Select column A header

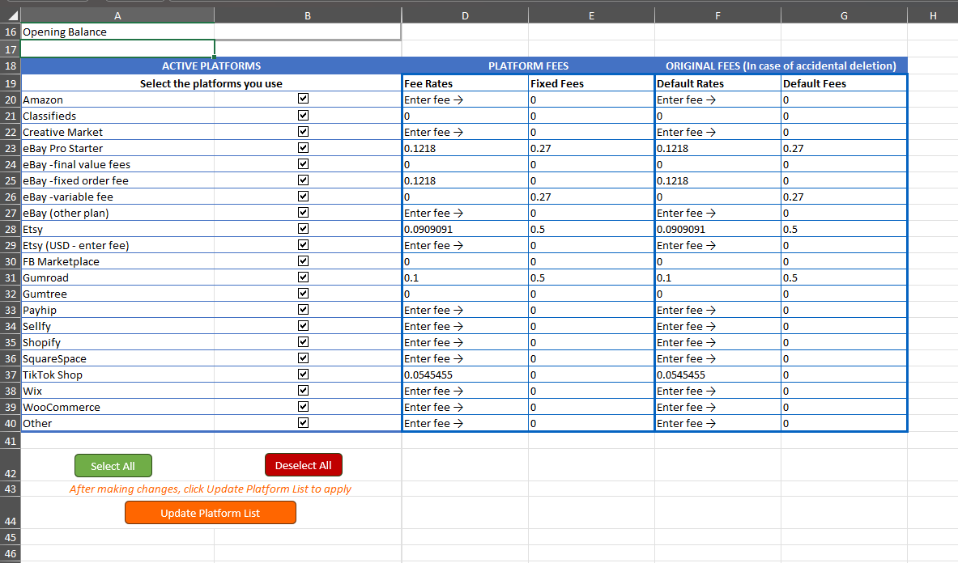pyautogui.click(x=117, y=15)
